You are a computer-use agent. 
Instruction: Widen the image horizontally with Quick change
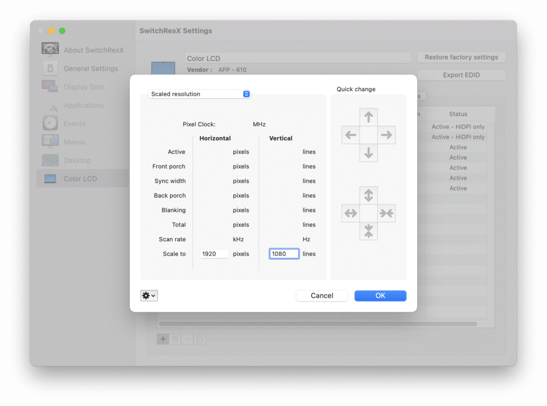pyautogui.click(x=350, y=213)
